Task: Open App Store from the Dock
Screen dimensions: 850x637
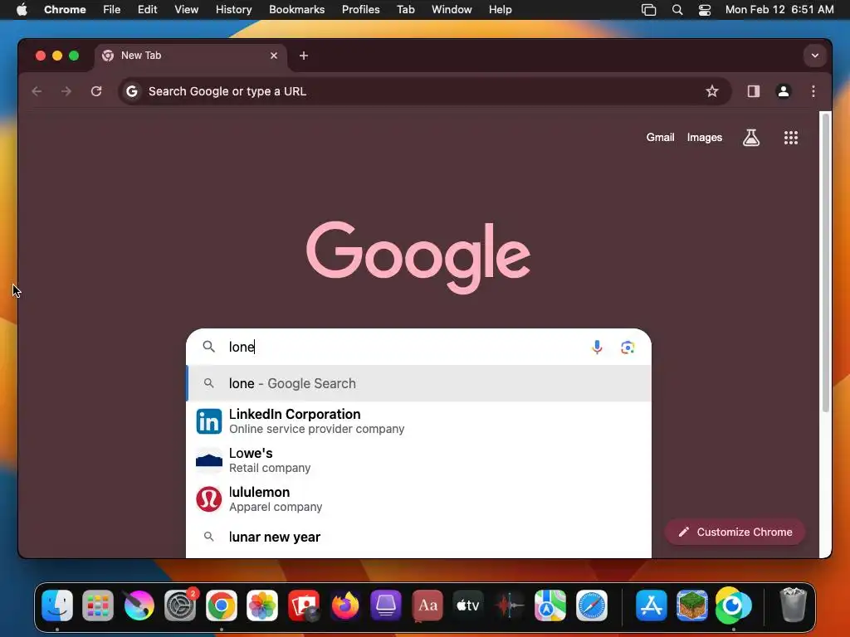Action: click(x=651, y=605)
